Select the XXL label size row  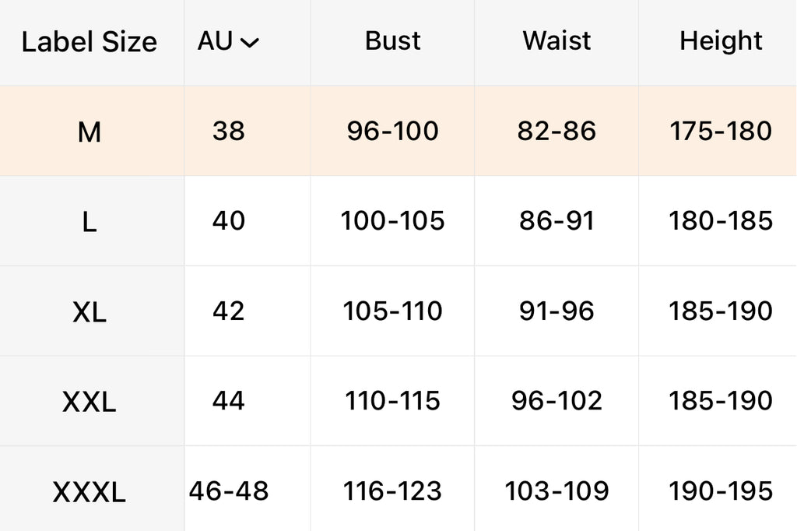[90, 402]
